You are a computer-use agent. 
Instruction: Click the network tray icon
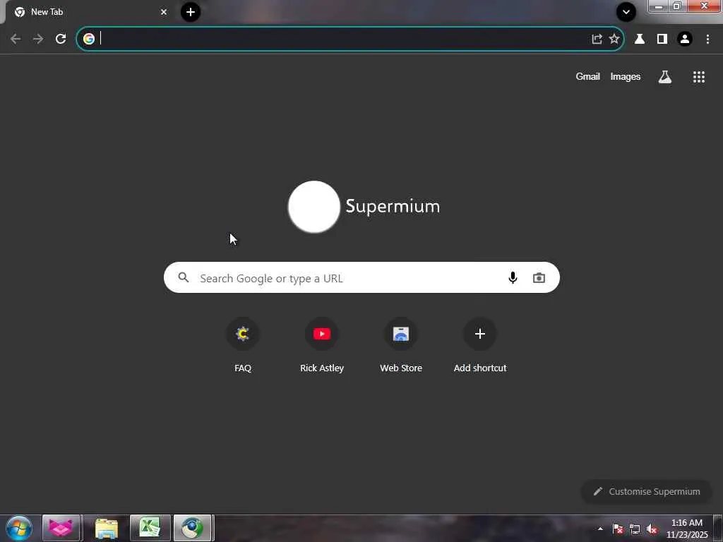(635, 529)
